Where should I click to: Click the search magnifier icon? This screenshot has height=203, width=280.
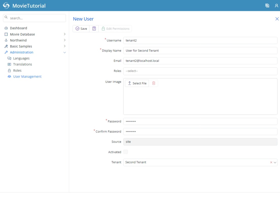pyautogui.click(x=6, y=18)
